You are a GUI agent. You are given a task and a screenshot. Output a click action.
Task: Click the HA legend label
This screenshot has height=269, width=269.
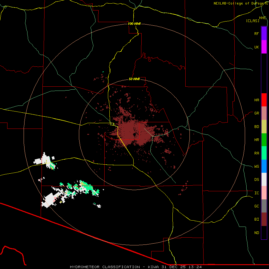[256, 100]
